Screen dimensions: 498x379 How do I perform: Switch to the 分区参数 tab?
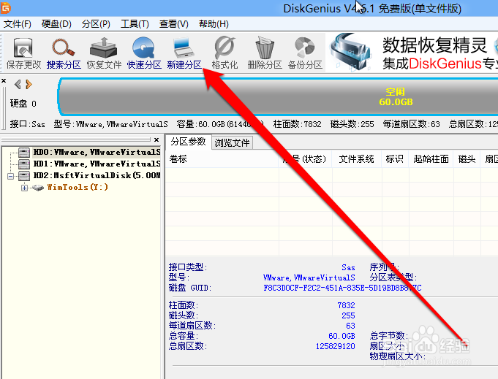188,142
